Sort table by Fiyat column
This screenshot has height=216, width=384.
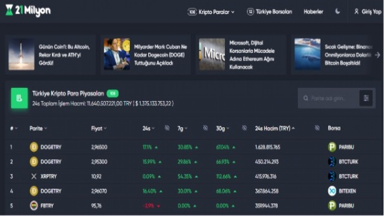pos(99,128)
